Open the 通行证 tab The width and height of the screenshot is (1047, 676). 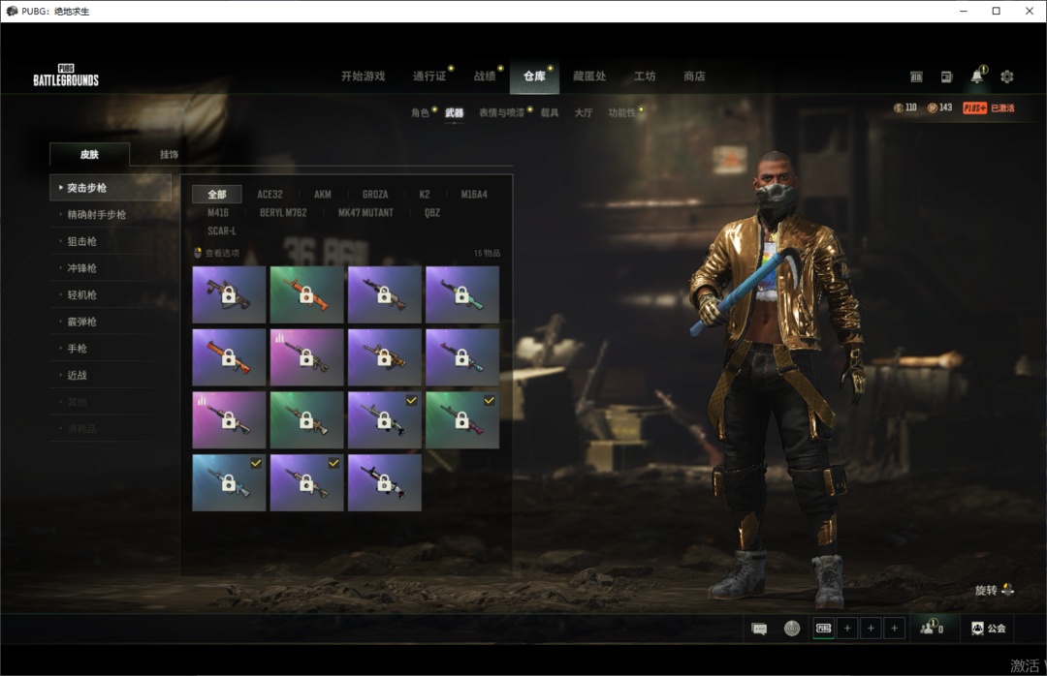429,77
